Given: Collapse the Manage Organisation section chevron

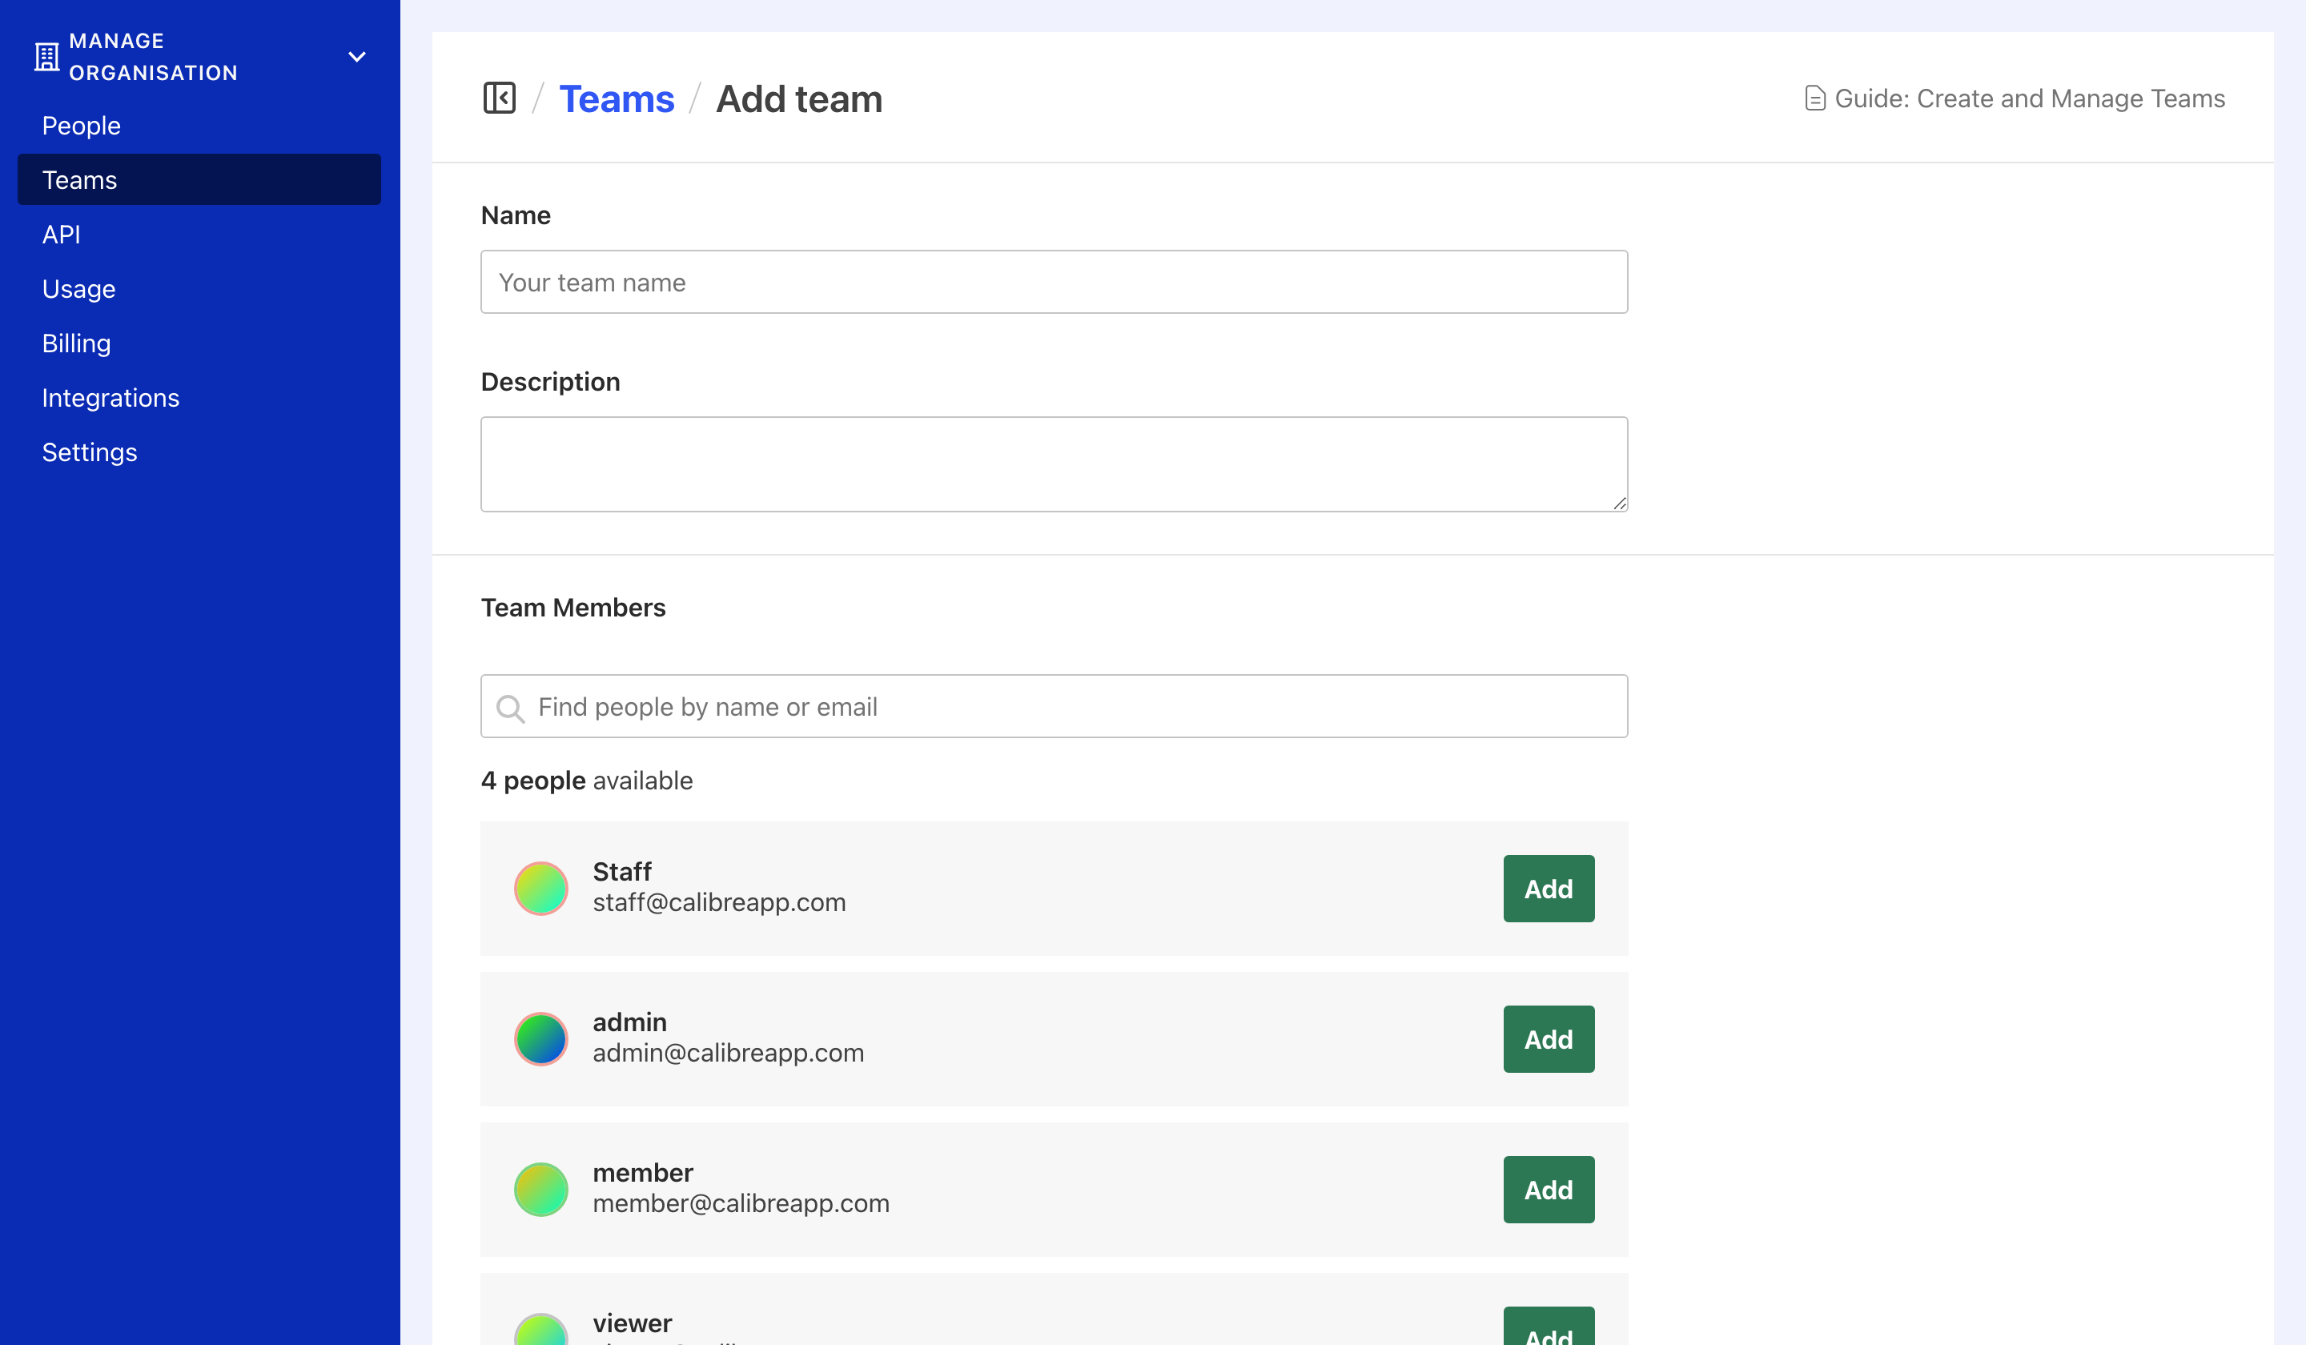Looking at the screenshot, I should click(357, 56).
